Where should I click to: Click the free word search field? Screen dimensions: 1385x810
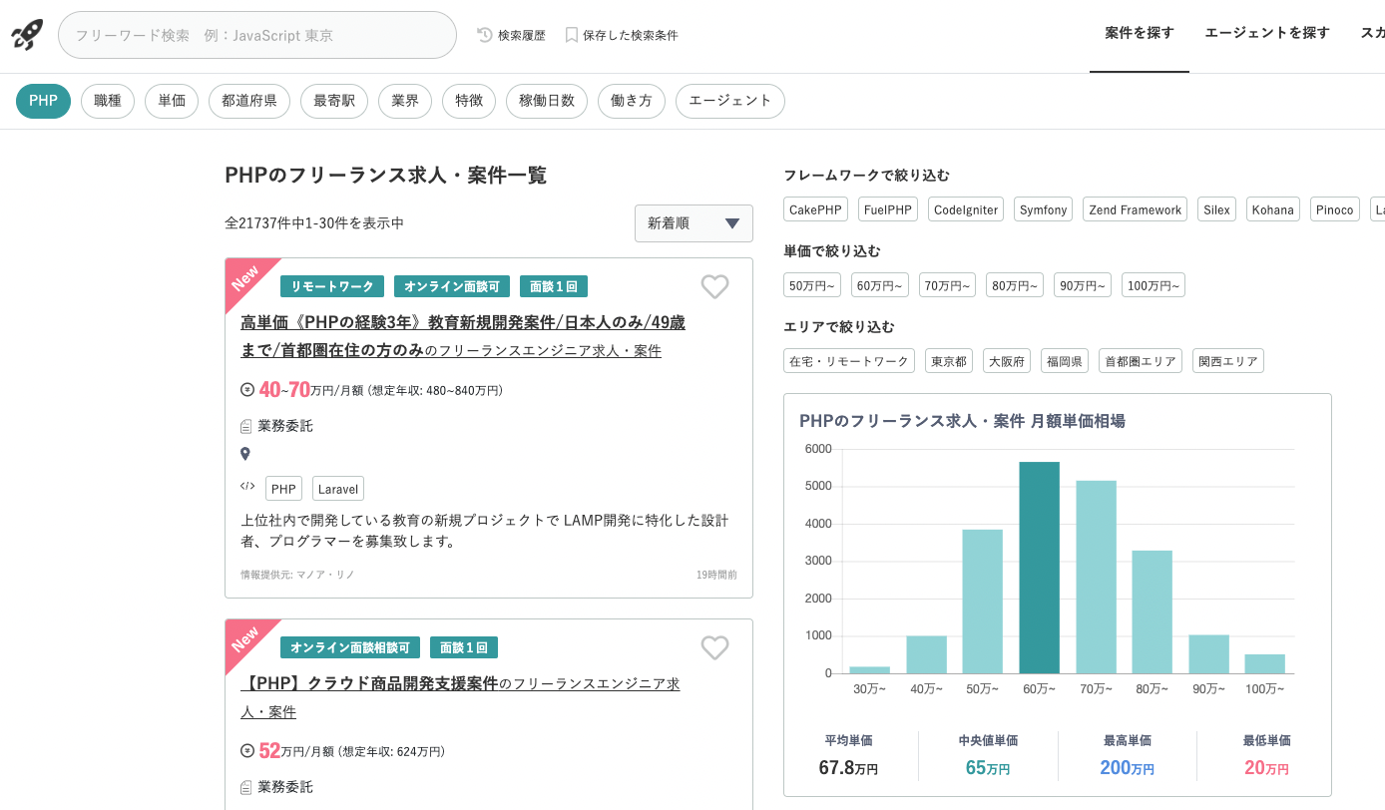(257, 35)
